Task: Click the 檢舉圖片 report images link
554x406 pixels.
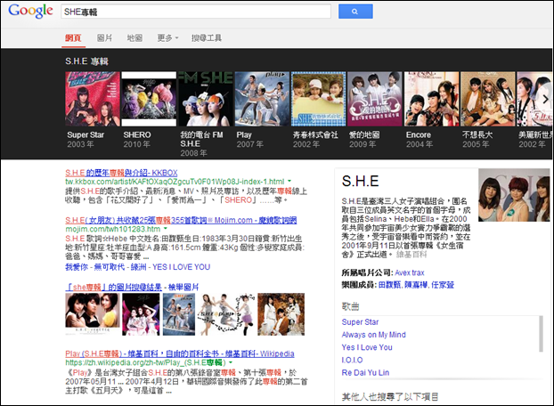Action: pyautogui.click(x=183, y=287)
